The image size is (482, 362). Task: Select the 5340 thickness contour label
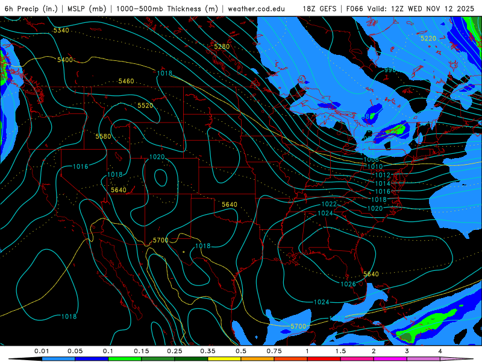(x=61, y=30)
